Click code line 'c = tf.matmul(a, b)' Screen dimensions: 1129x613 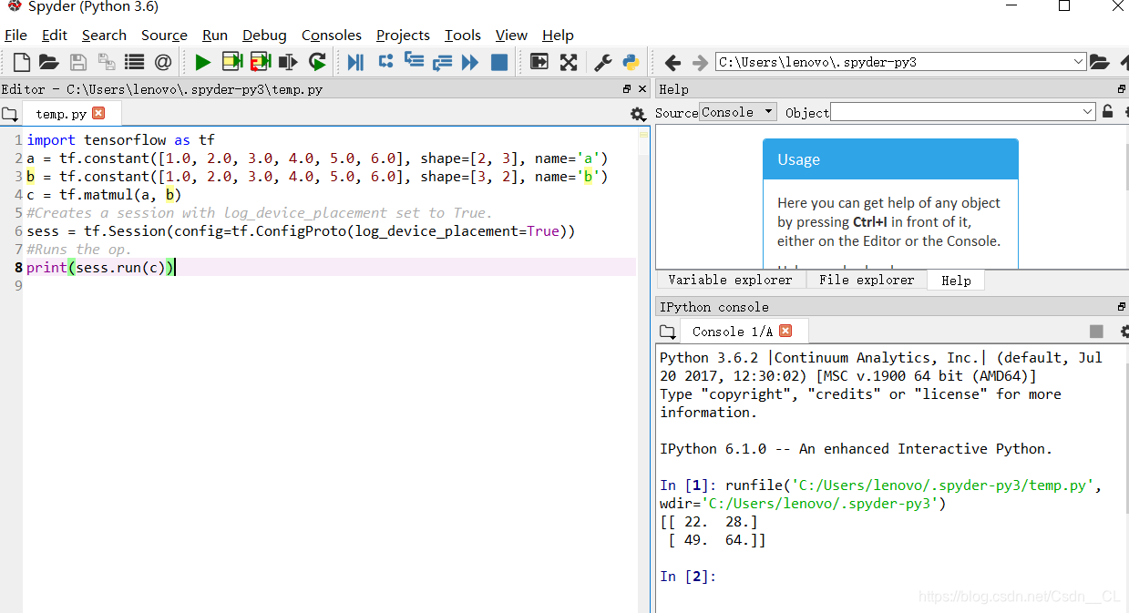104,195
